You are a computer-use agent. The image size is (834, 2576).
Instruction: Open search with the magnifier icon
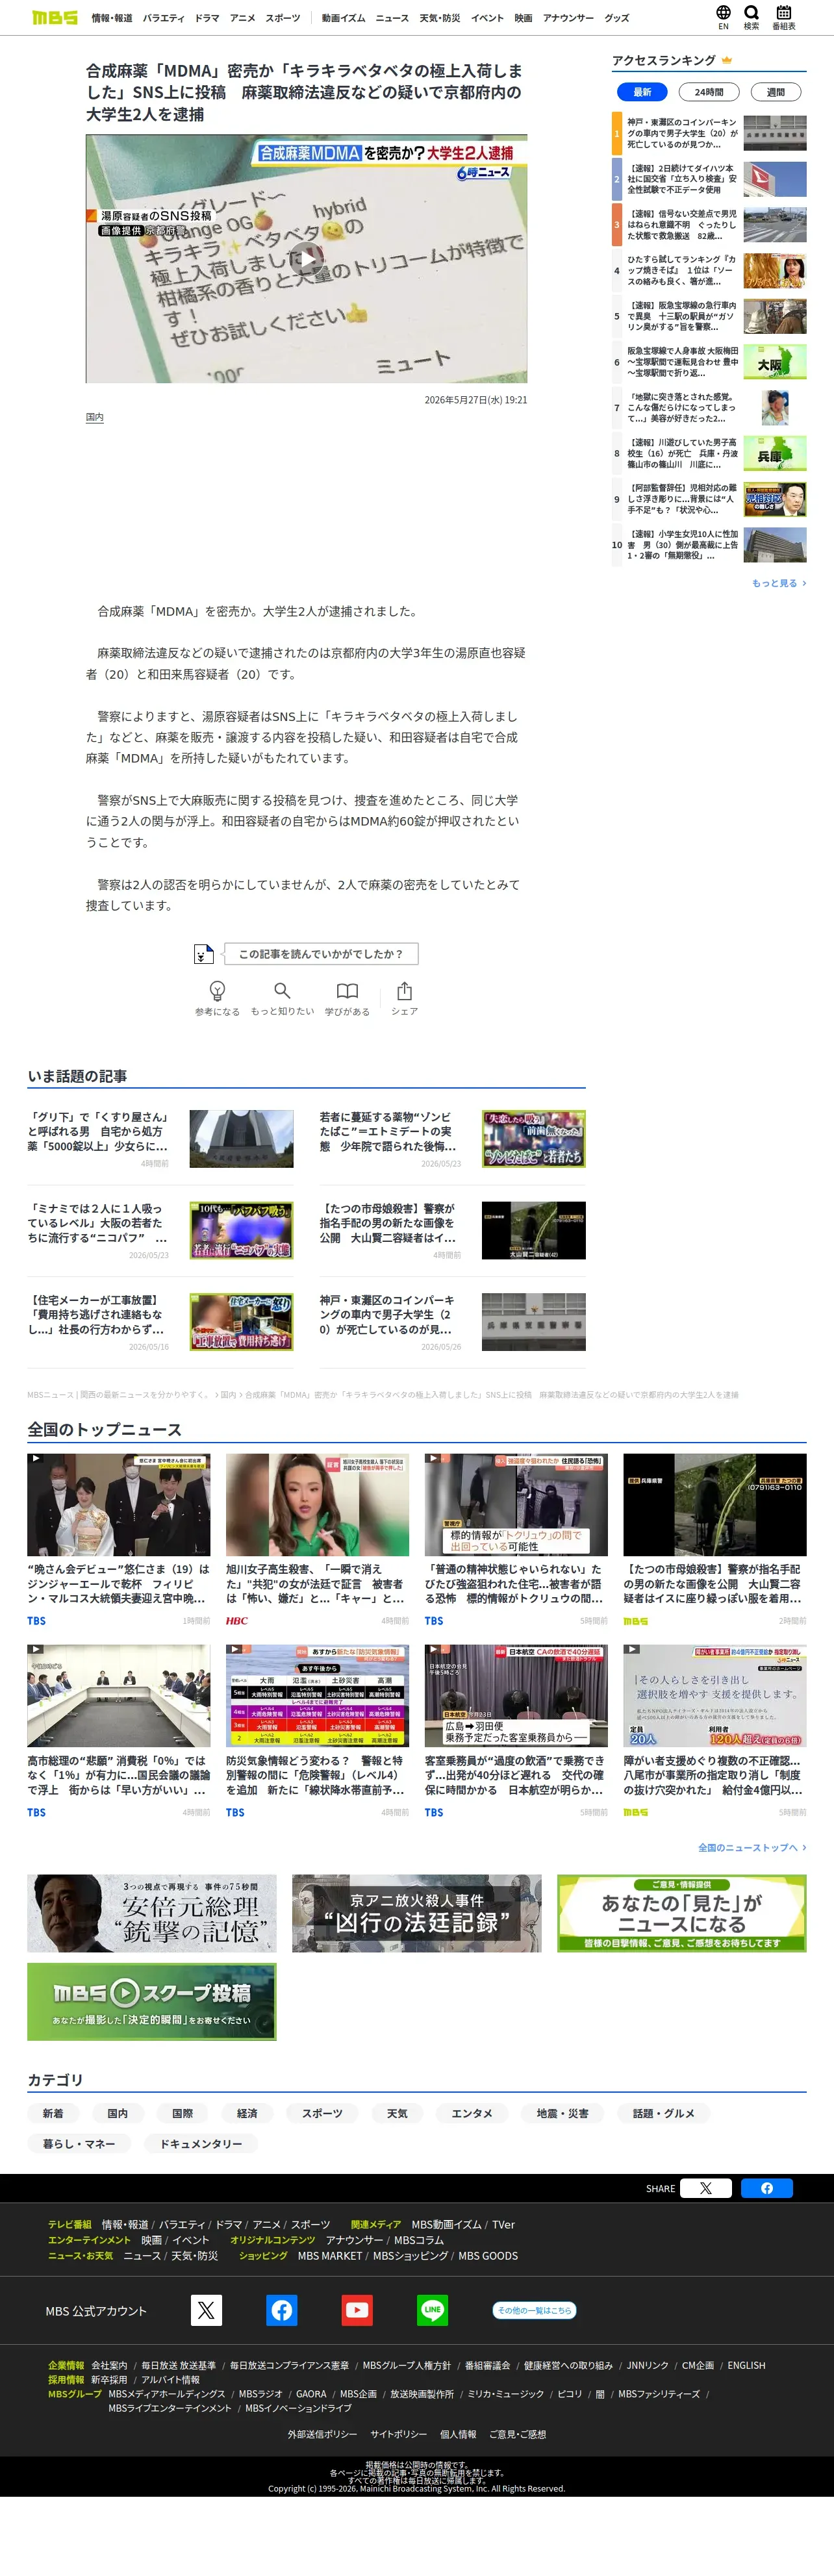751,17
